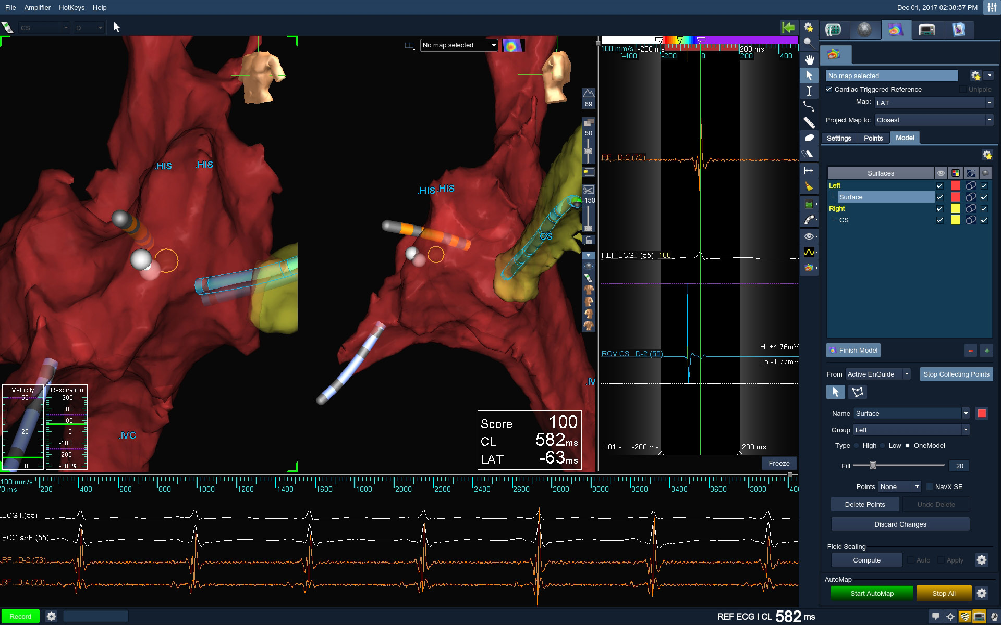The image size is (1001, 625).
Task: Click yellow color swatch for CS row
Action: (x=955, y=220)
